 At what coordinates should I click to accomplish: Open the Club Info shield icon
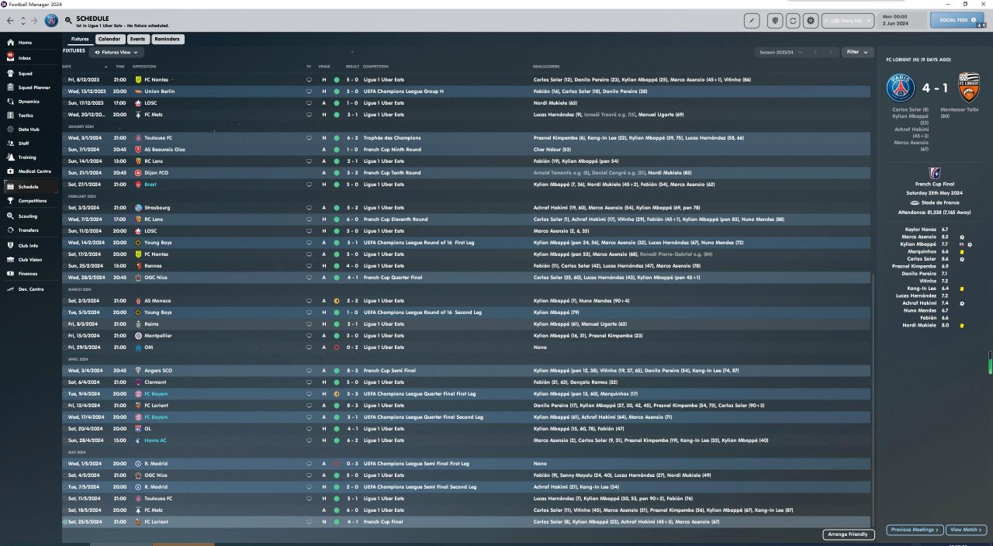pos(10,246)
